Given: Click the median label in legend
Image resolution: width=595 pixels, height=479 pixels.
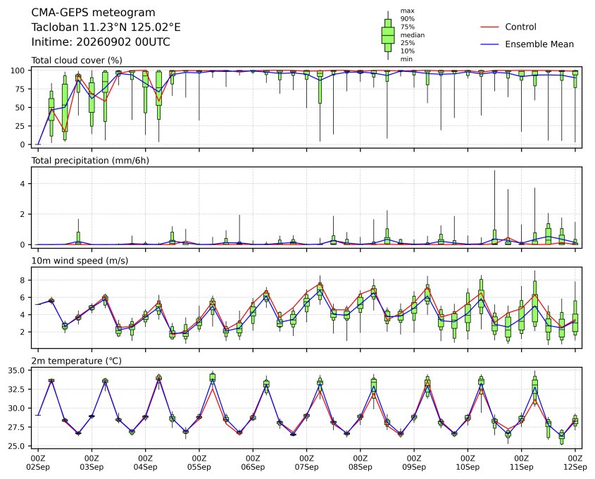Looking at the screenshot, I should 413,35.
